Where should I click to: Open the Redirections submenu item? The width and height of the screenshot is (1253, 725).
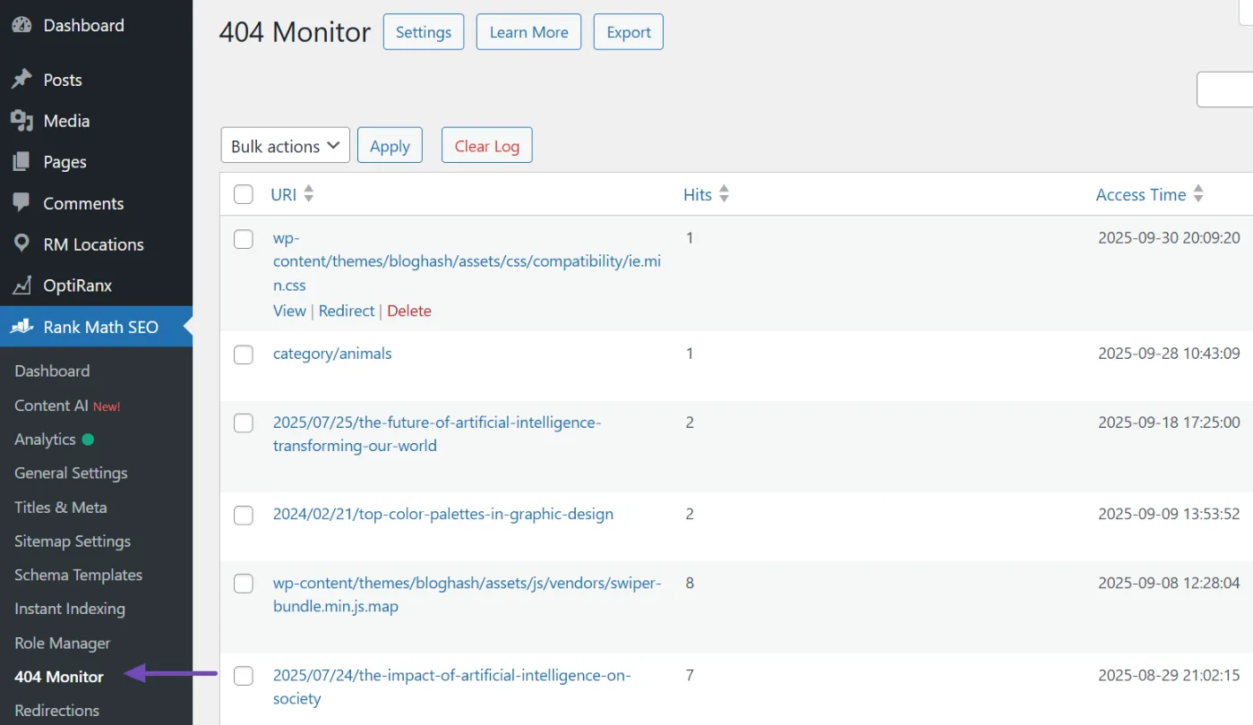click(56, 711)
